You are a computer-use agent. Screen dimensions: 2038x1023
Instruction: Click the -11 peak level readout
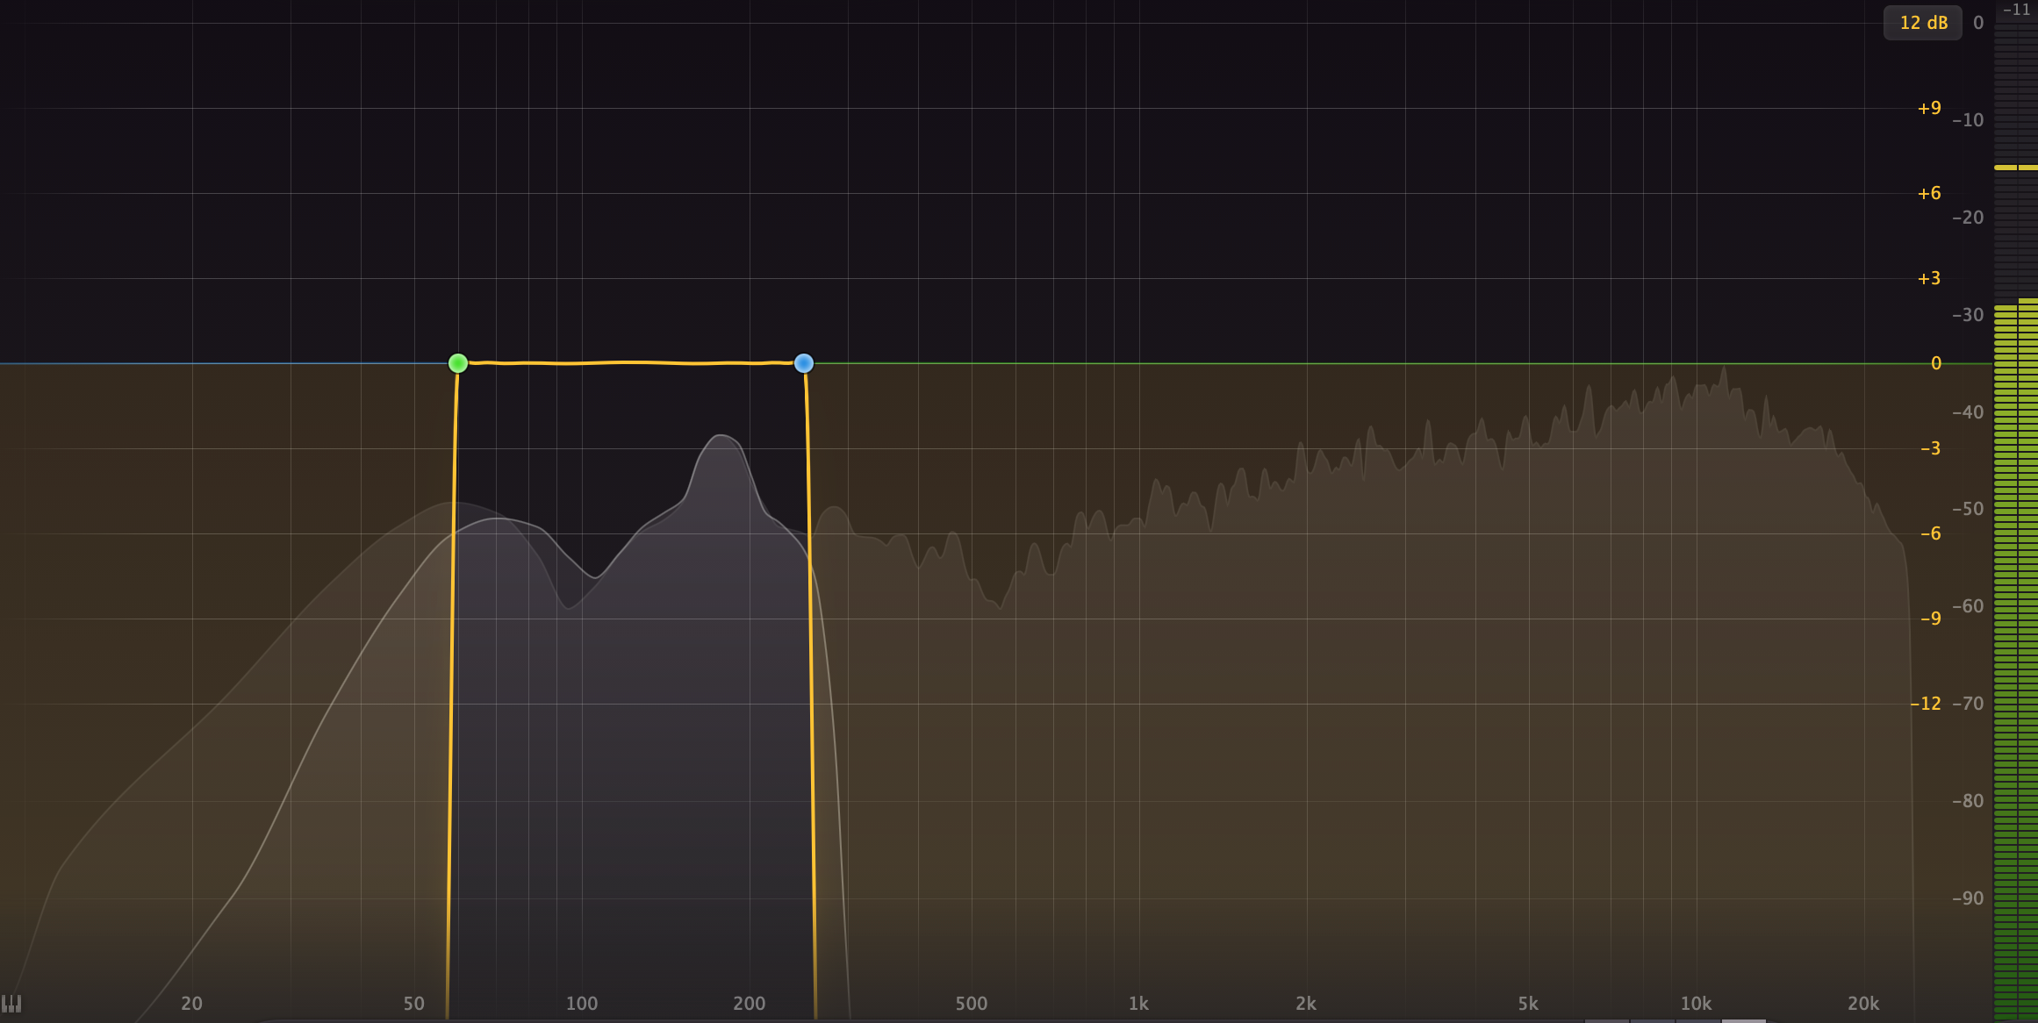tap(2014, 11)
